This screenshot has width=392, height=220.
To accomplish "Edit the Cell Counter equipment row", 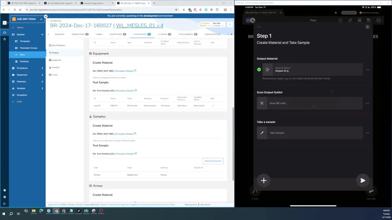I will click(x=213, y=105).
